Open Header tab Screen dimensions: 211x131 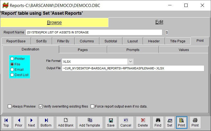(154, 41)
